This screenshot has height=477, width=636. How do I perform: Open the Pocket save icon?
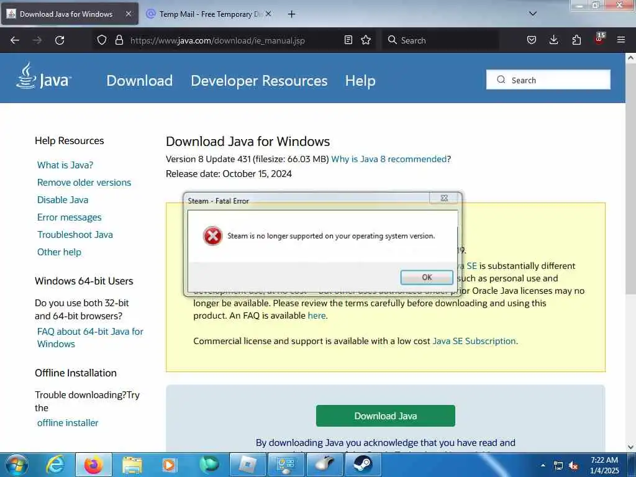[532, 40]
